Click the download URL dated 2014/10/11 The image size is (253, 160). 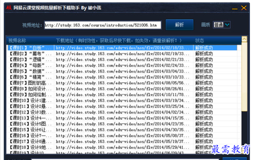tap(122, 95)
